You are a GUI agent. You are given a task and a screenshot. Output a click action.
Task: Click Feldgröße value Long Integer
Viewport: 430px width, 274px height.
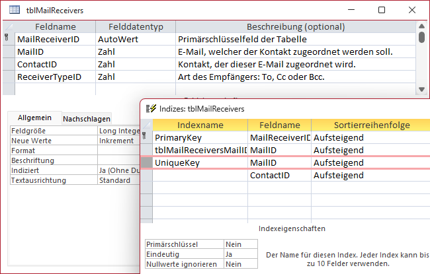(x=119, y=131)
